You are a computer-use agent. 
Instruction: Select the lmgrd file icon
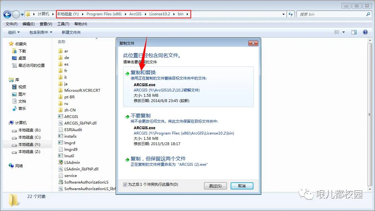pyautogui.click(x=61, y=143)
